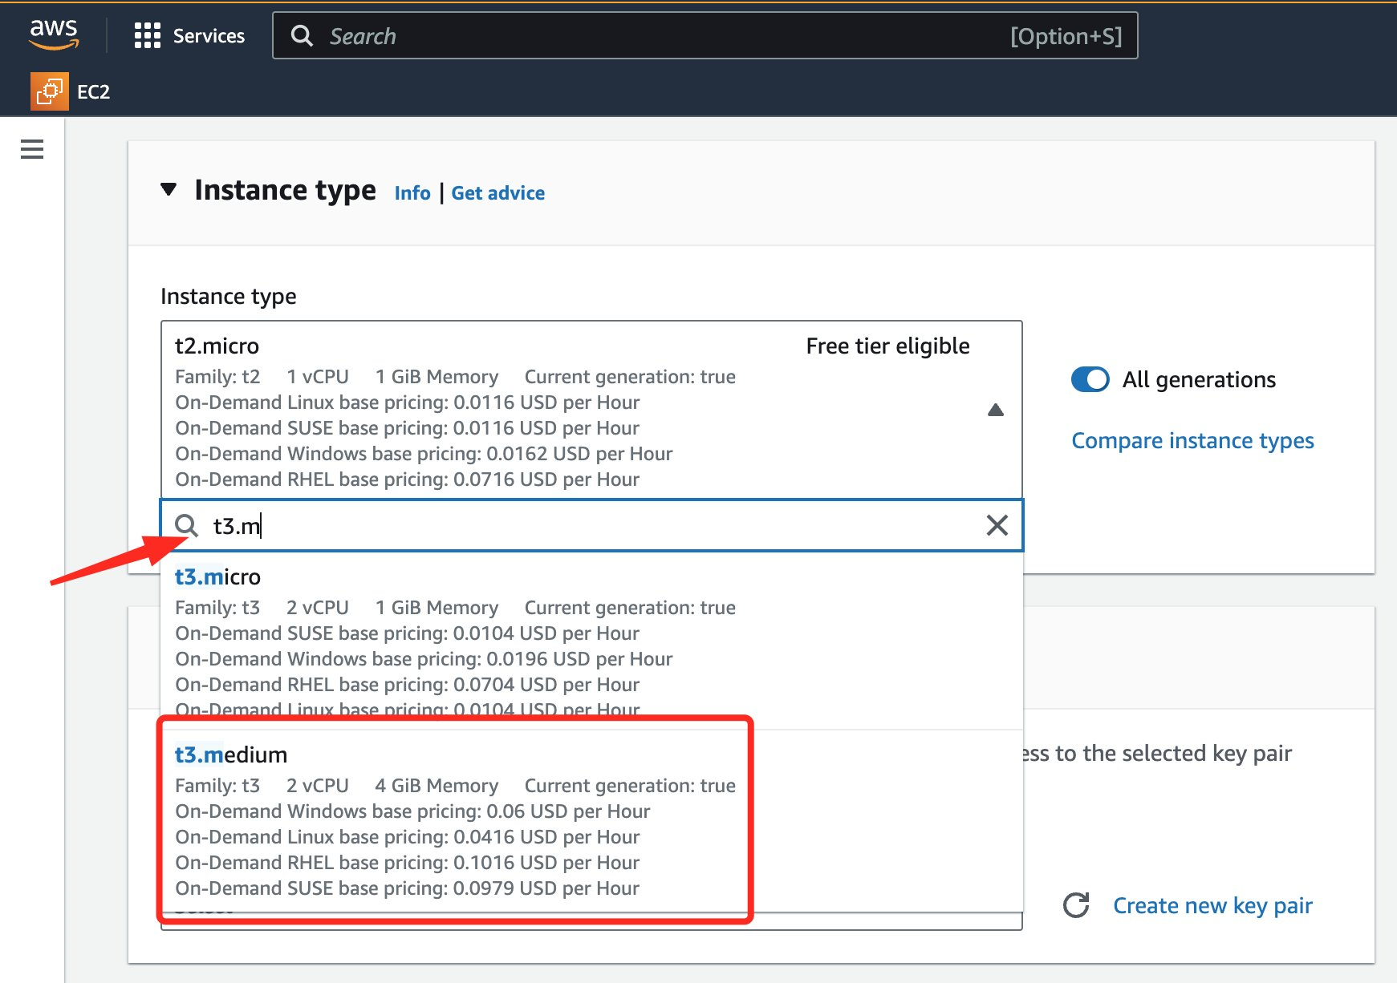
Task: Select the t3.medium instance option
Action: tap(591, 820)
